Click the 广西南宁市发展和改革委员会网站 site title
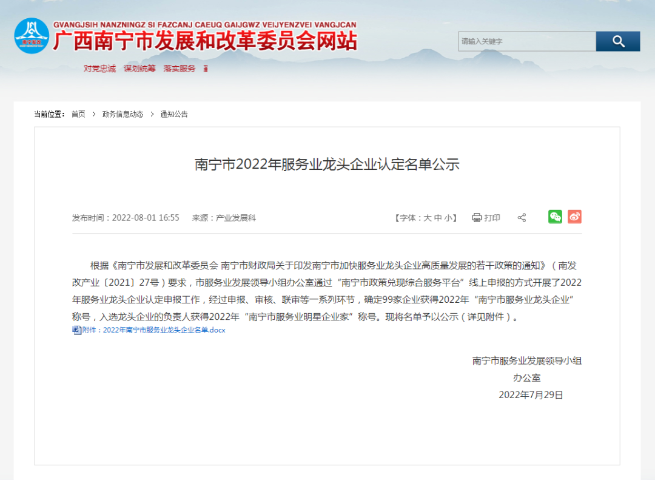 tap(205, 41)
